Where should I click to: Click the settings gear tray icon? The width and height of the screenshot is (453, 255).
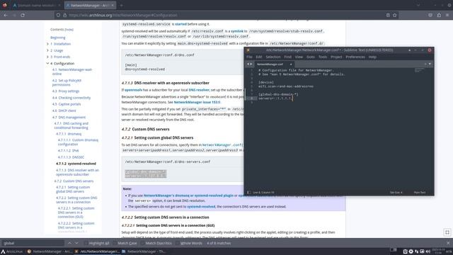411,251
